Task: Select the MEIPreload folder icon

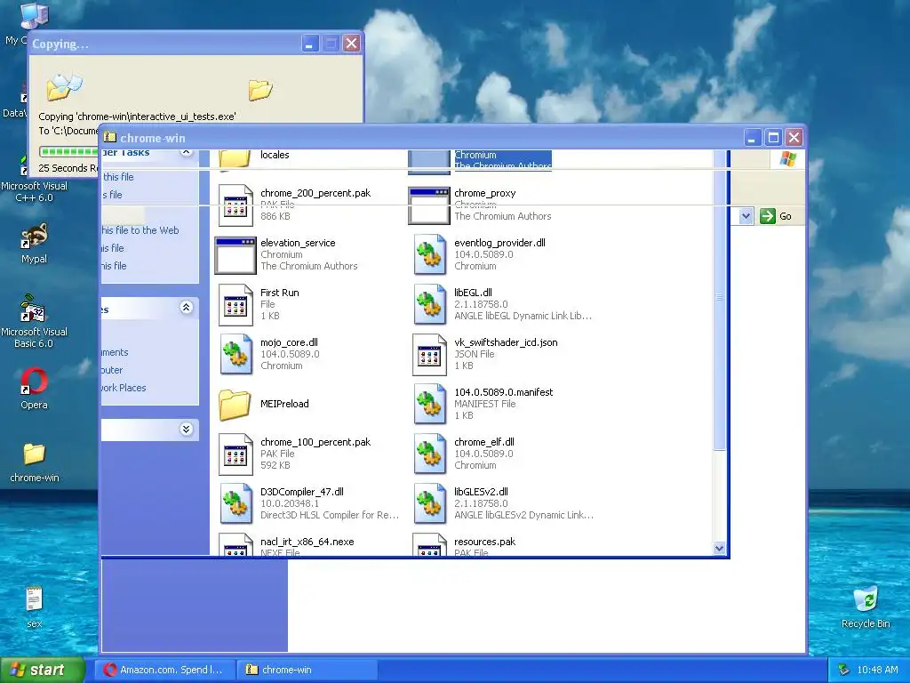Action: pos(235,405)
